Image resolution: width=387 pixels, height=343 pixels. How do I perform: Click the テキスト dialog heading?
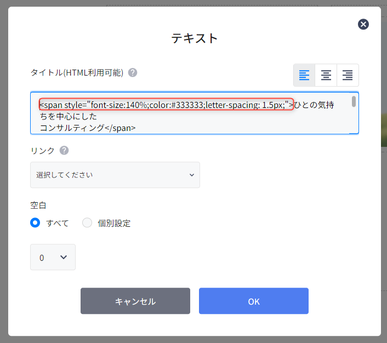(x=195, y=38)
